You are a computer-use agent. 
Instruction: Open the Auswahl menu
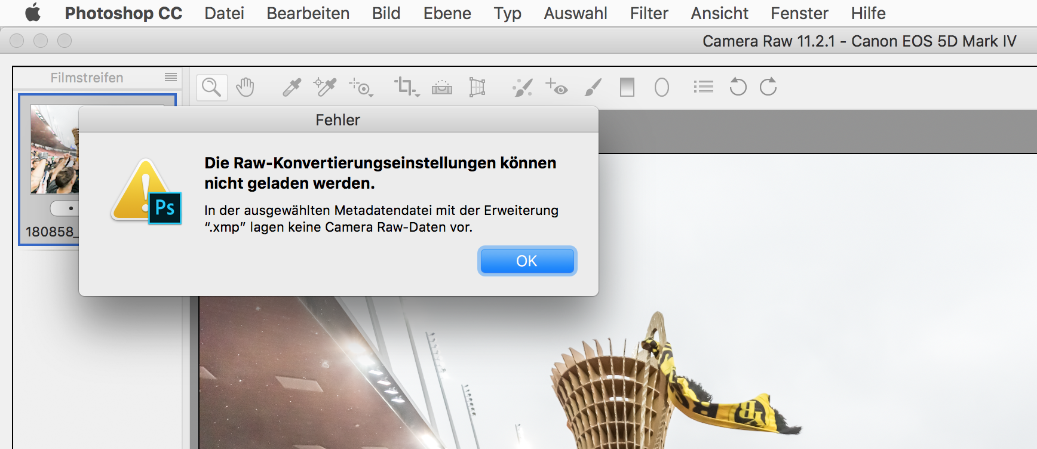[575, 13]
